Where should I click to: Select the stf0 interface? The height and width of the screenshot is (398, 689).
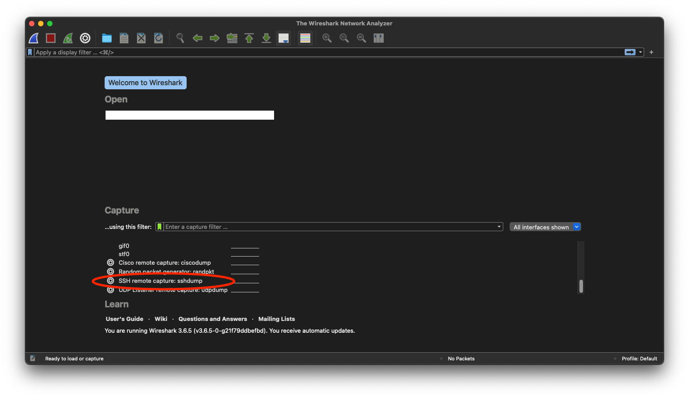point(124,254)
